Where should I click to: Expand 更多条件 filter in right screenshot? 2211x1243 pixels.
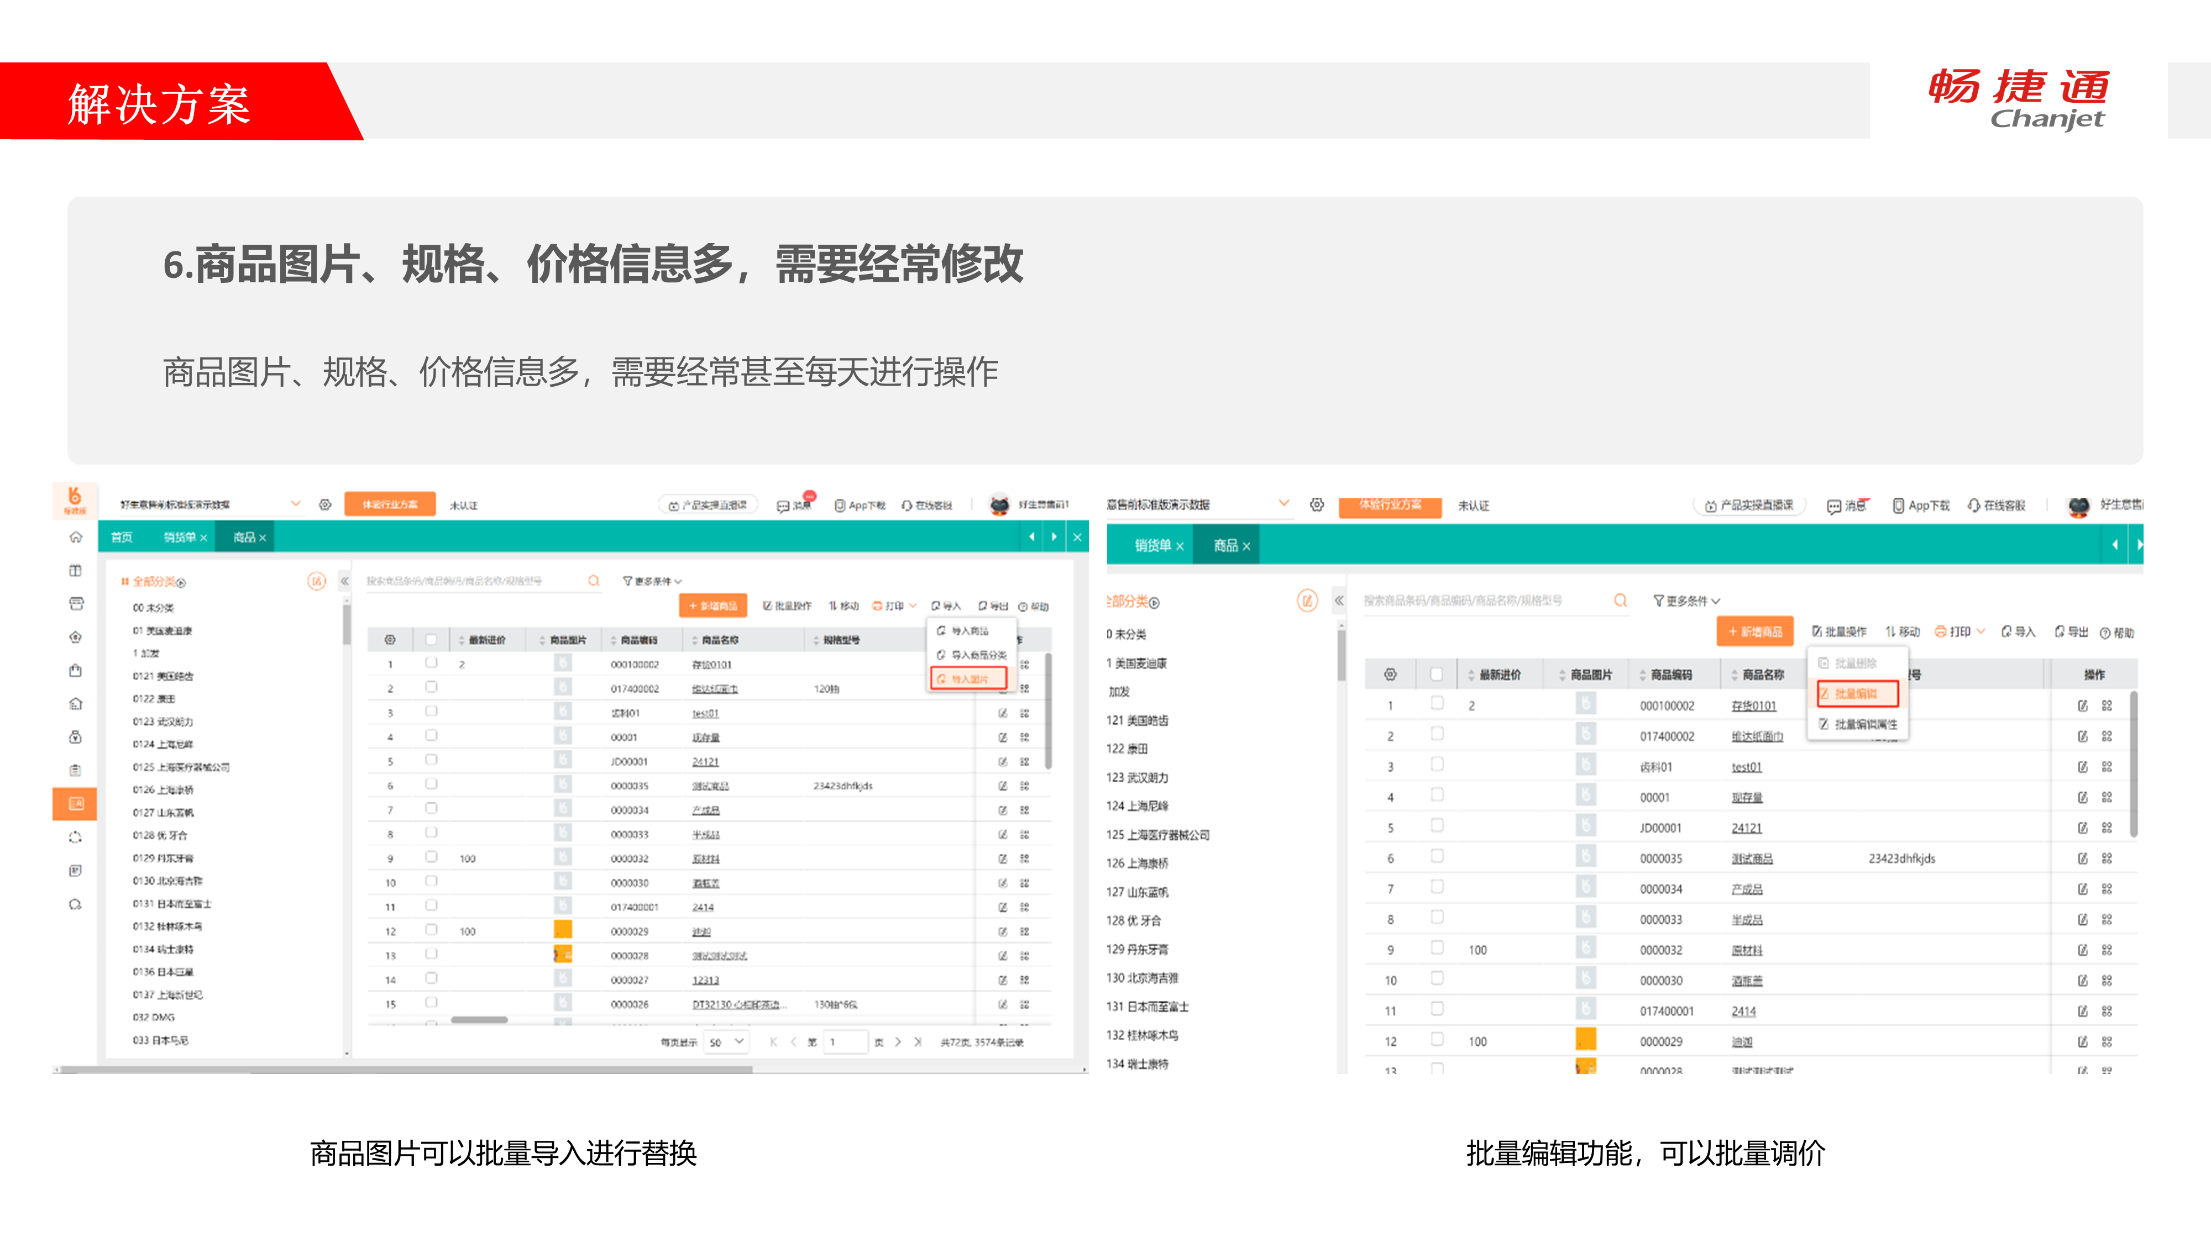click(x=1686, y=601)
